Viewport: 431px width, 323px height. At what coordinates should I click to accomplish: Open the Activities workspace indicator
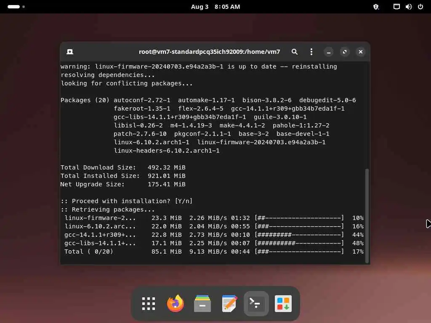click(16, 7)
